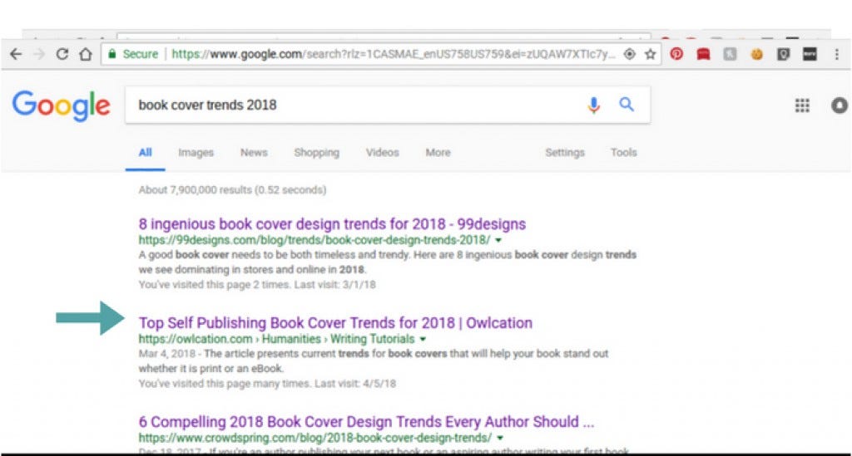Screen dimensions: 852x456
Task: Open the Chrome three-dot menu
Action: tap(837, 54)
